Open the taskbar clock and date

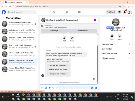[x=126, y=97]
